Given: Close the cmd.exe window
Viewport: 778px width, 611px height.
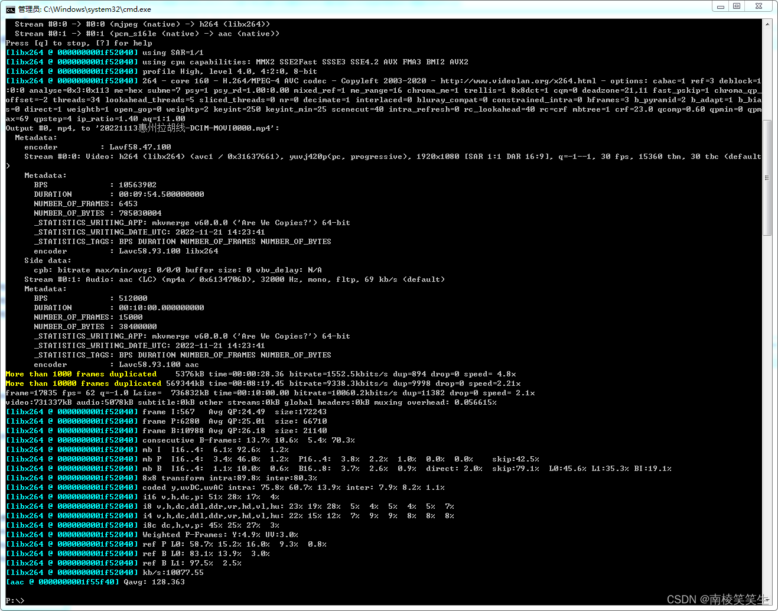Looking at the screenshot, I should click(x=758, y=6).
